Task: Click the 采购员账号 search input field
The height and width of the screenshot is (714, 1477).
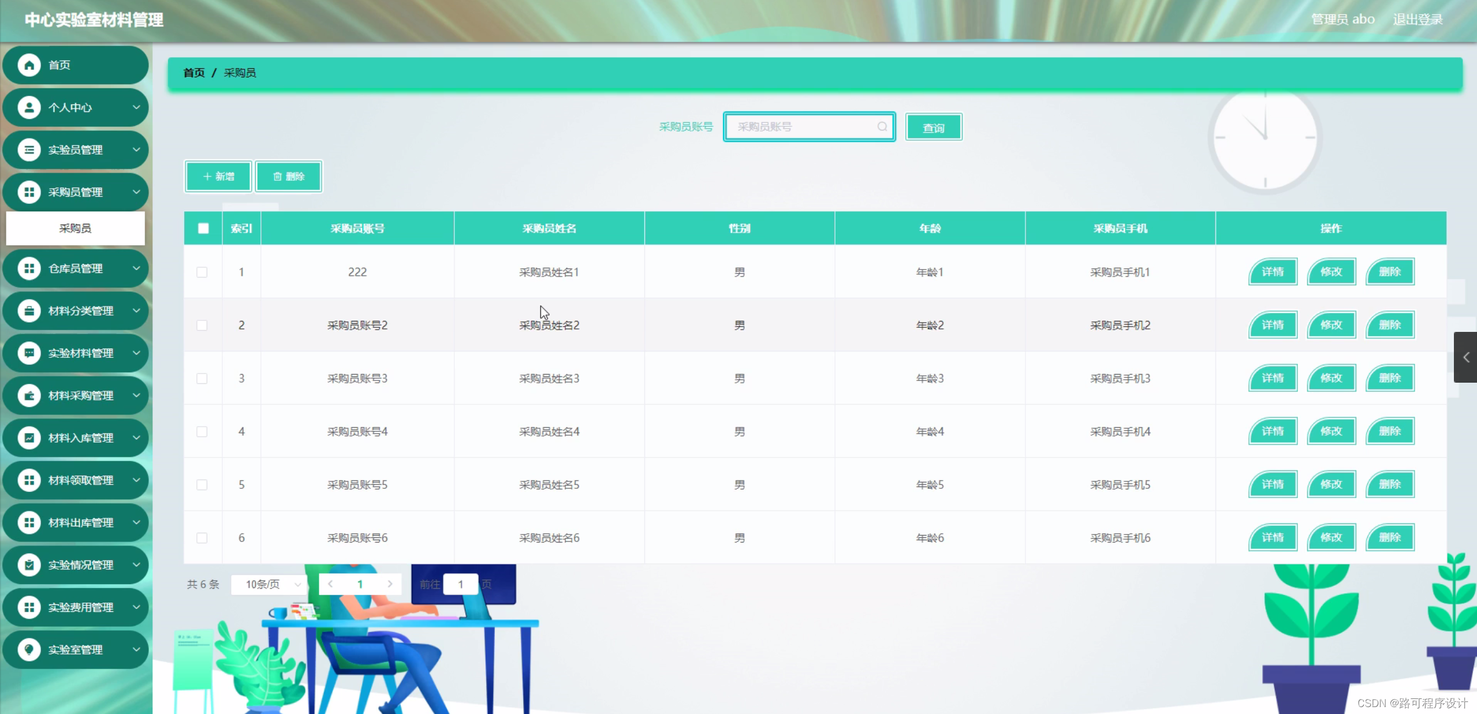Action: point(803,127)
